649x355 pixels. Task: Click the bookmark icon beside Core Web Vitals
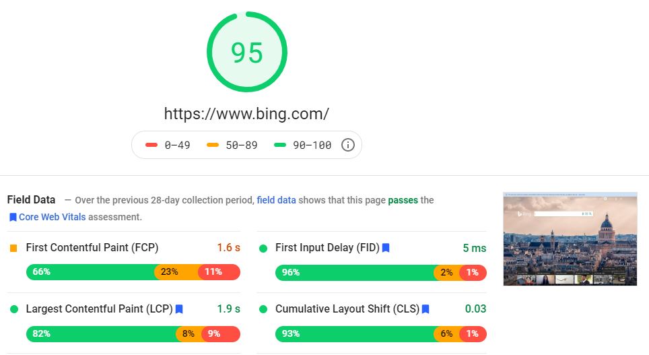[13, 218]
